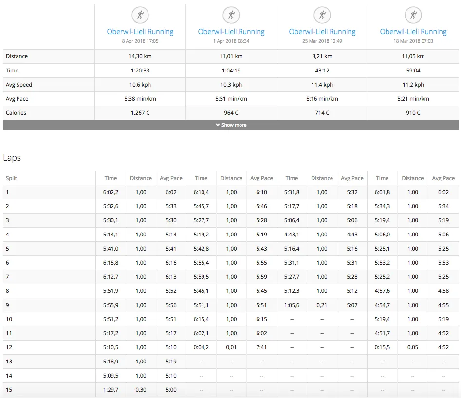
Task: Click the Laps section heading
Action: click(12, 158)
